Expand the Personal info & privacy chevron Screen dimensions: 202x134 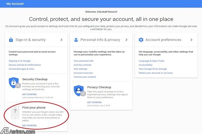(126, 40)
